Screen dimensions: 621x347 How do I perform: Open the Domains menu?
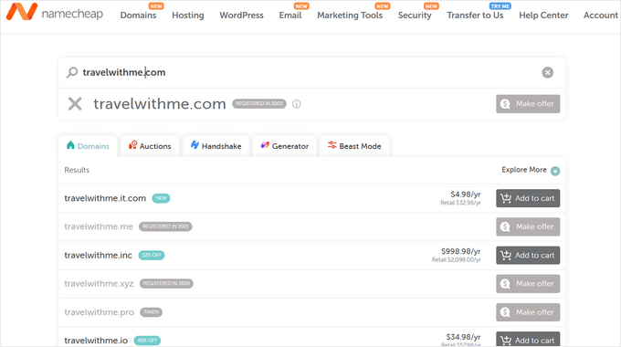tap(138, 15)
